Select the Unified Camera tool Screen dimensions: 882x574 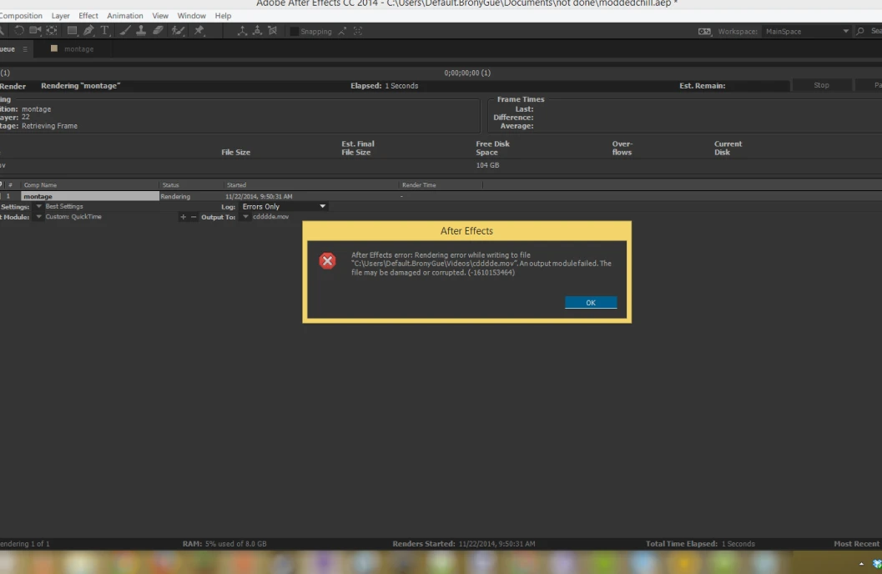(35, 30)
